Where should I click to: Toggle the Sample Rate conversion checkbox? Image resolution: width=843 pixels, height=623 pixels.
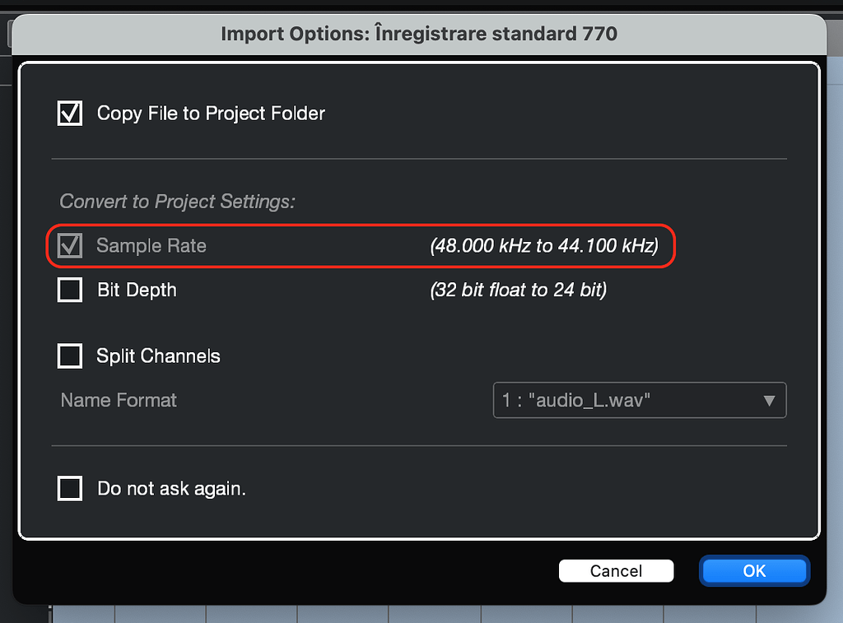[70, 245]
